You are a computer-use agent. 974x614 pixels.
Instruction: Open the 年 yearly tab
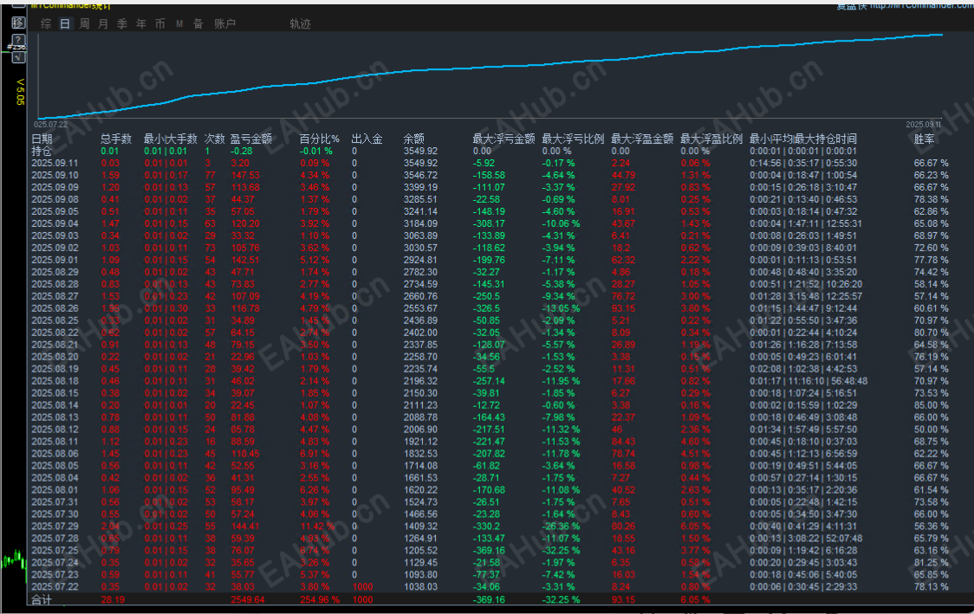click(x=141, y=23)
